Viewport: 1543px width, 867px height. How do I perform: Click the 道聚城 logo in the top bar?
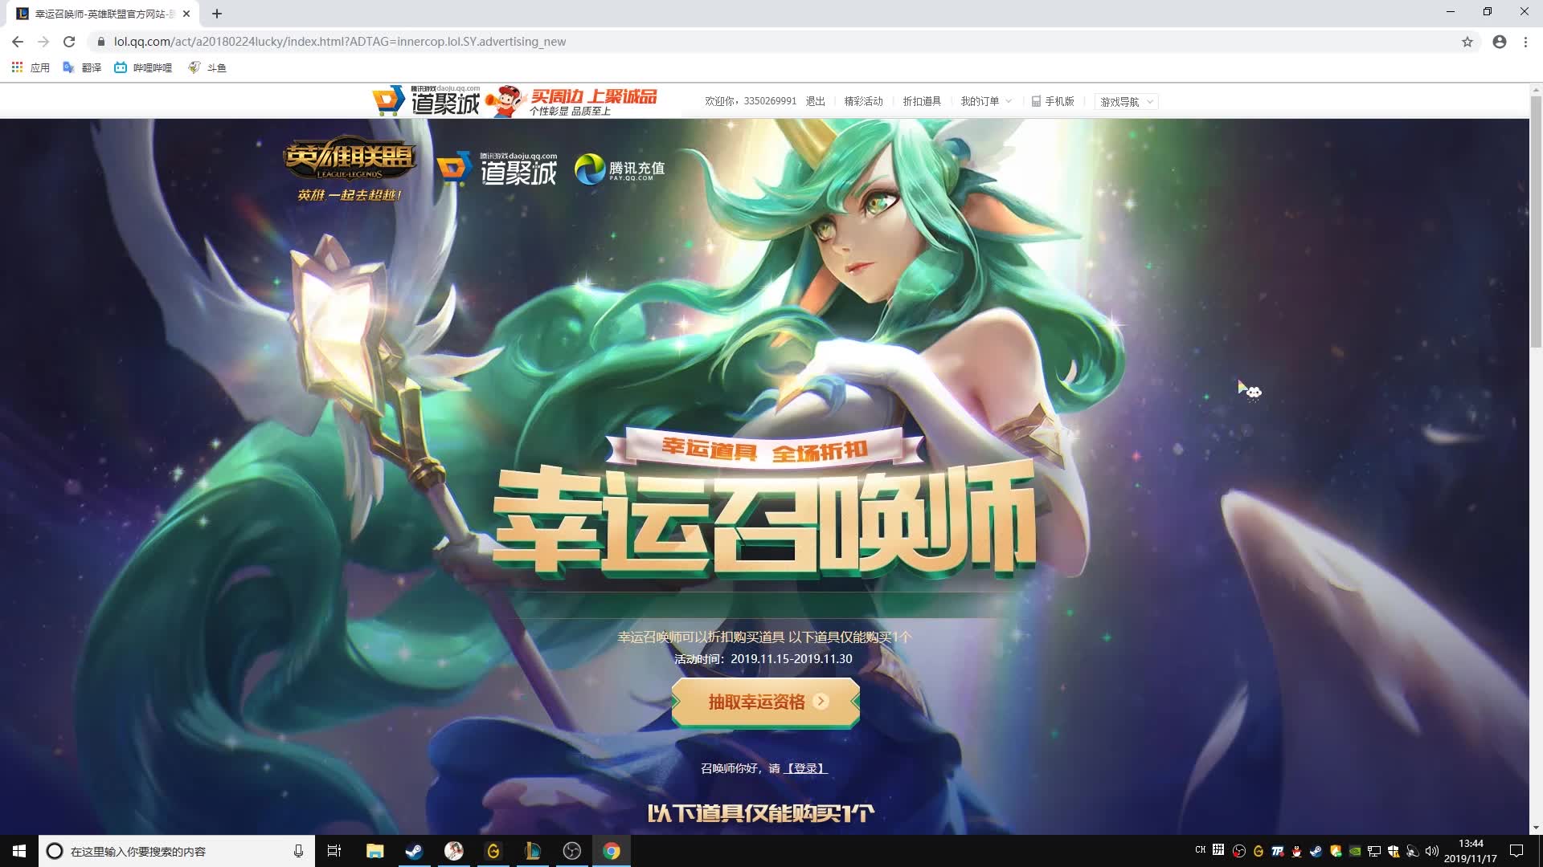(426, 100)
